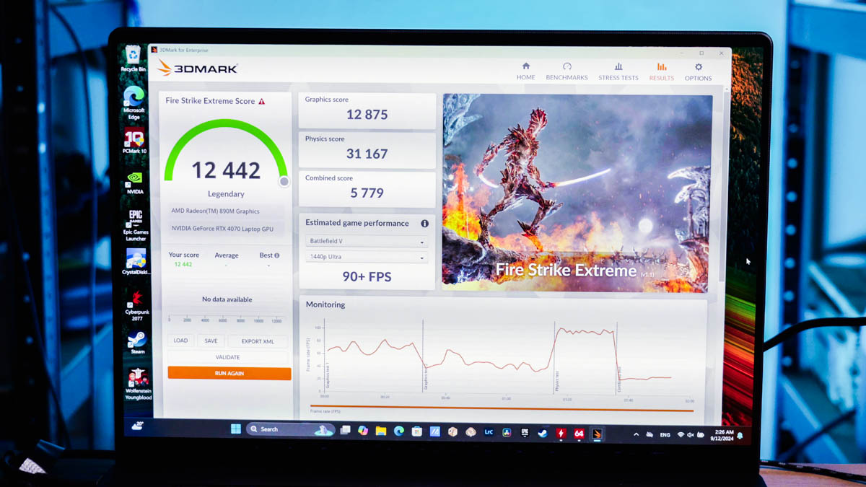The image size is (866, 487).
Task: Click the Wi-Fi tray icon
Action: 680,435
